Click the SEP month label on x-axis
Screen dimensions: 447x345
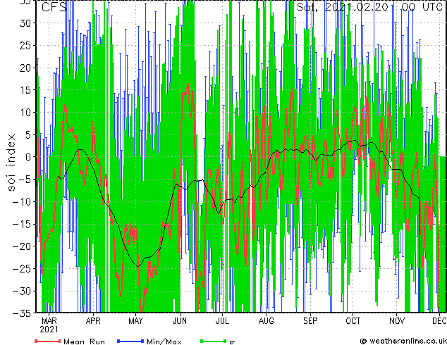(310, 321)
